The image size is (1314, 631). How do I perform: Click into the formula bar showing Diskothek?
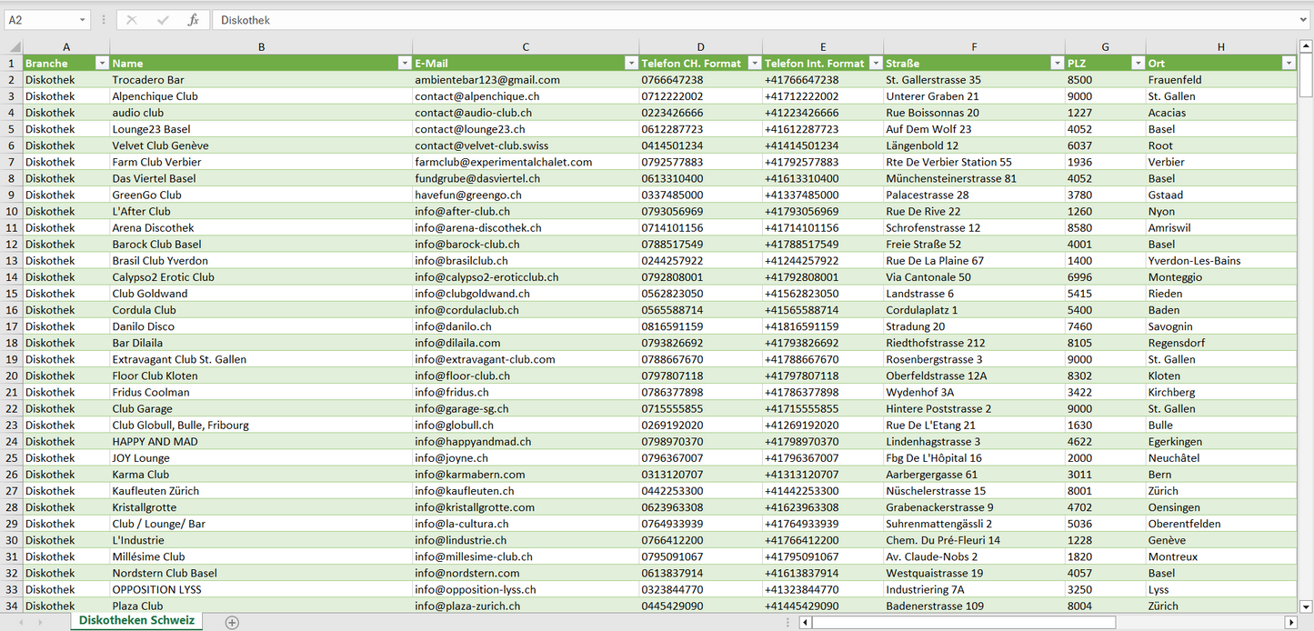coord(727,20)
